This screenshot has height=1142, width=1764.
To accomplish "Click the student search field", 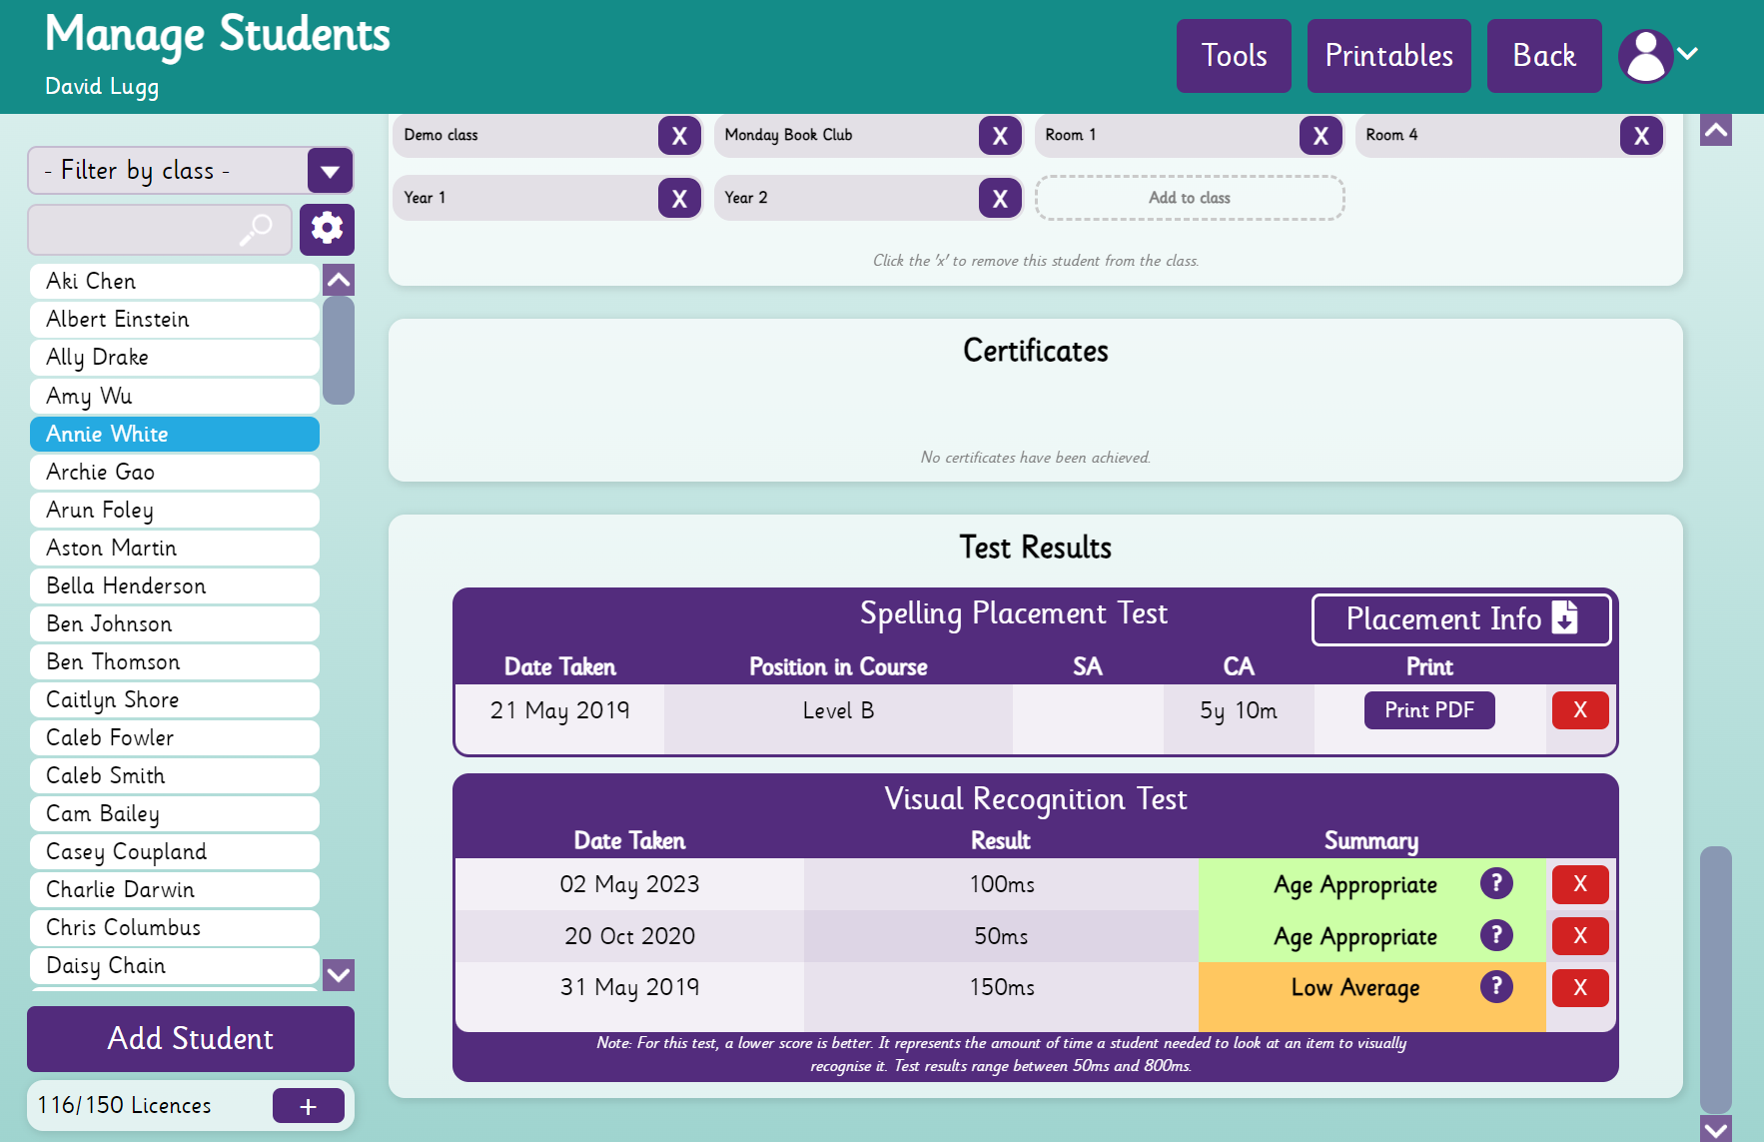I will coord(160,230).
